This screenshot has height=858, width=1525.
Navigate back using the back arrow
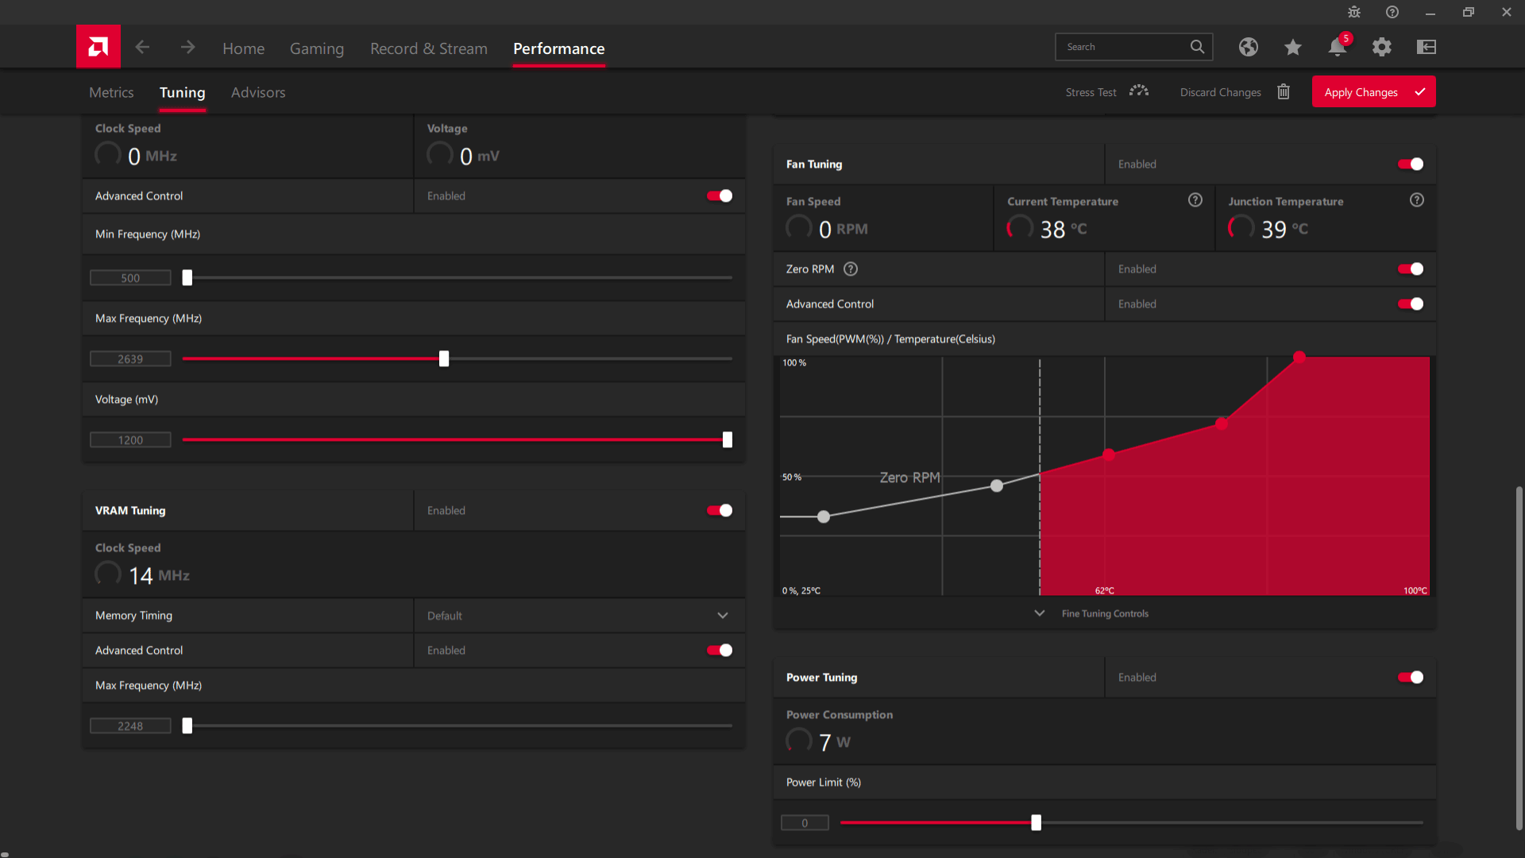(x=142, y=47)
